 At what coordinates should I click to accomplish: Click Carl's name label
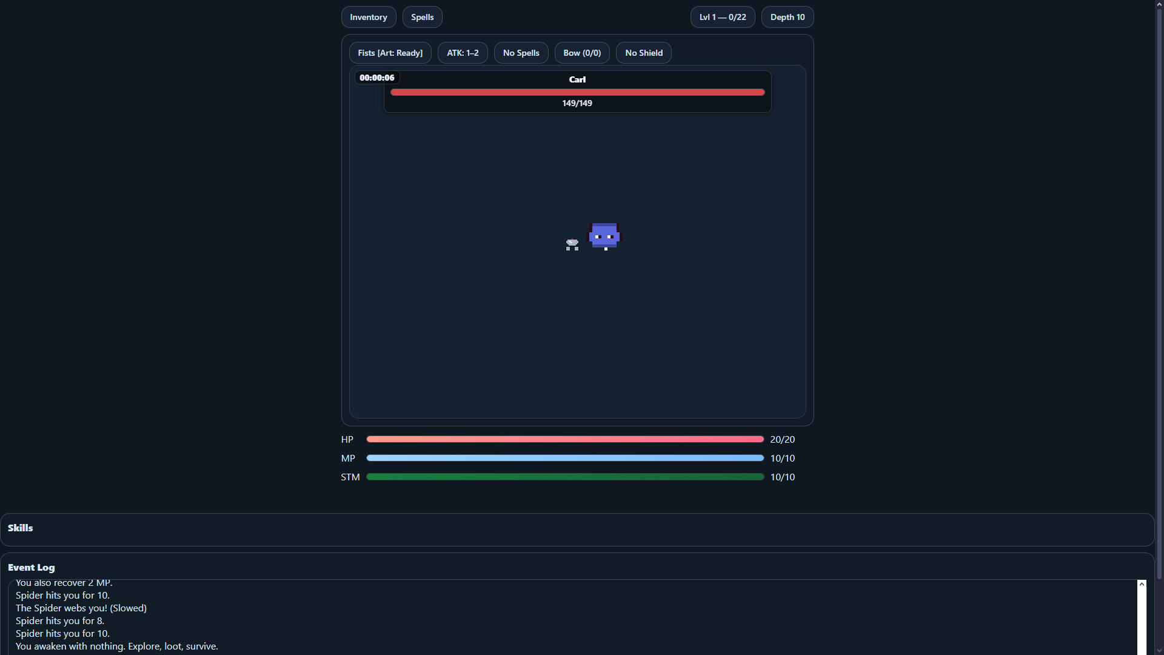[577, 79]
